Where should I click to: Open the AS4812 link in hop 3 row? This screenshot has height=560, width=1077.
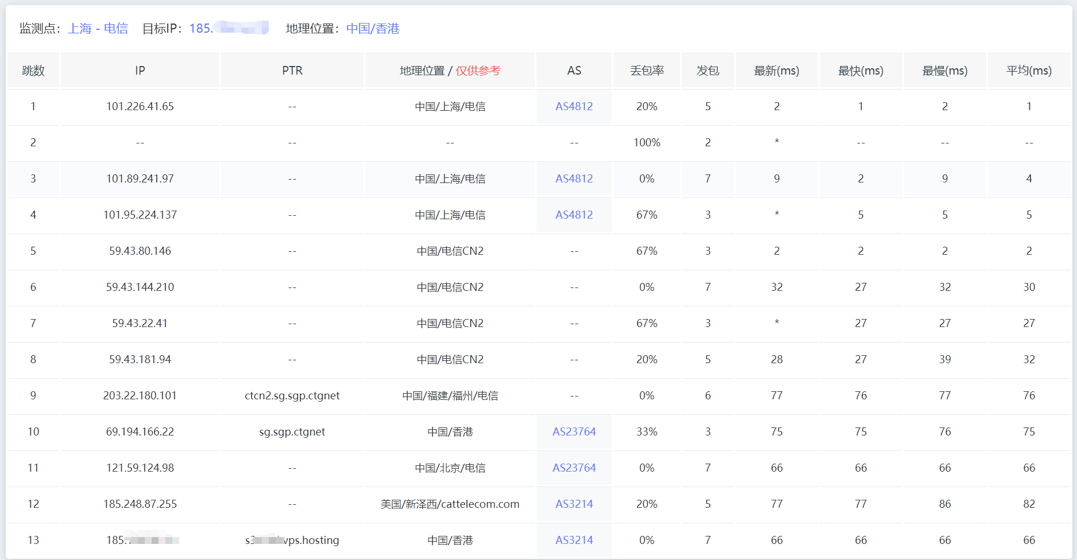[574, 178]
